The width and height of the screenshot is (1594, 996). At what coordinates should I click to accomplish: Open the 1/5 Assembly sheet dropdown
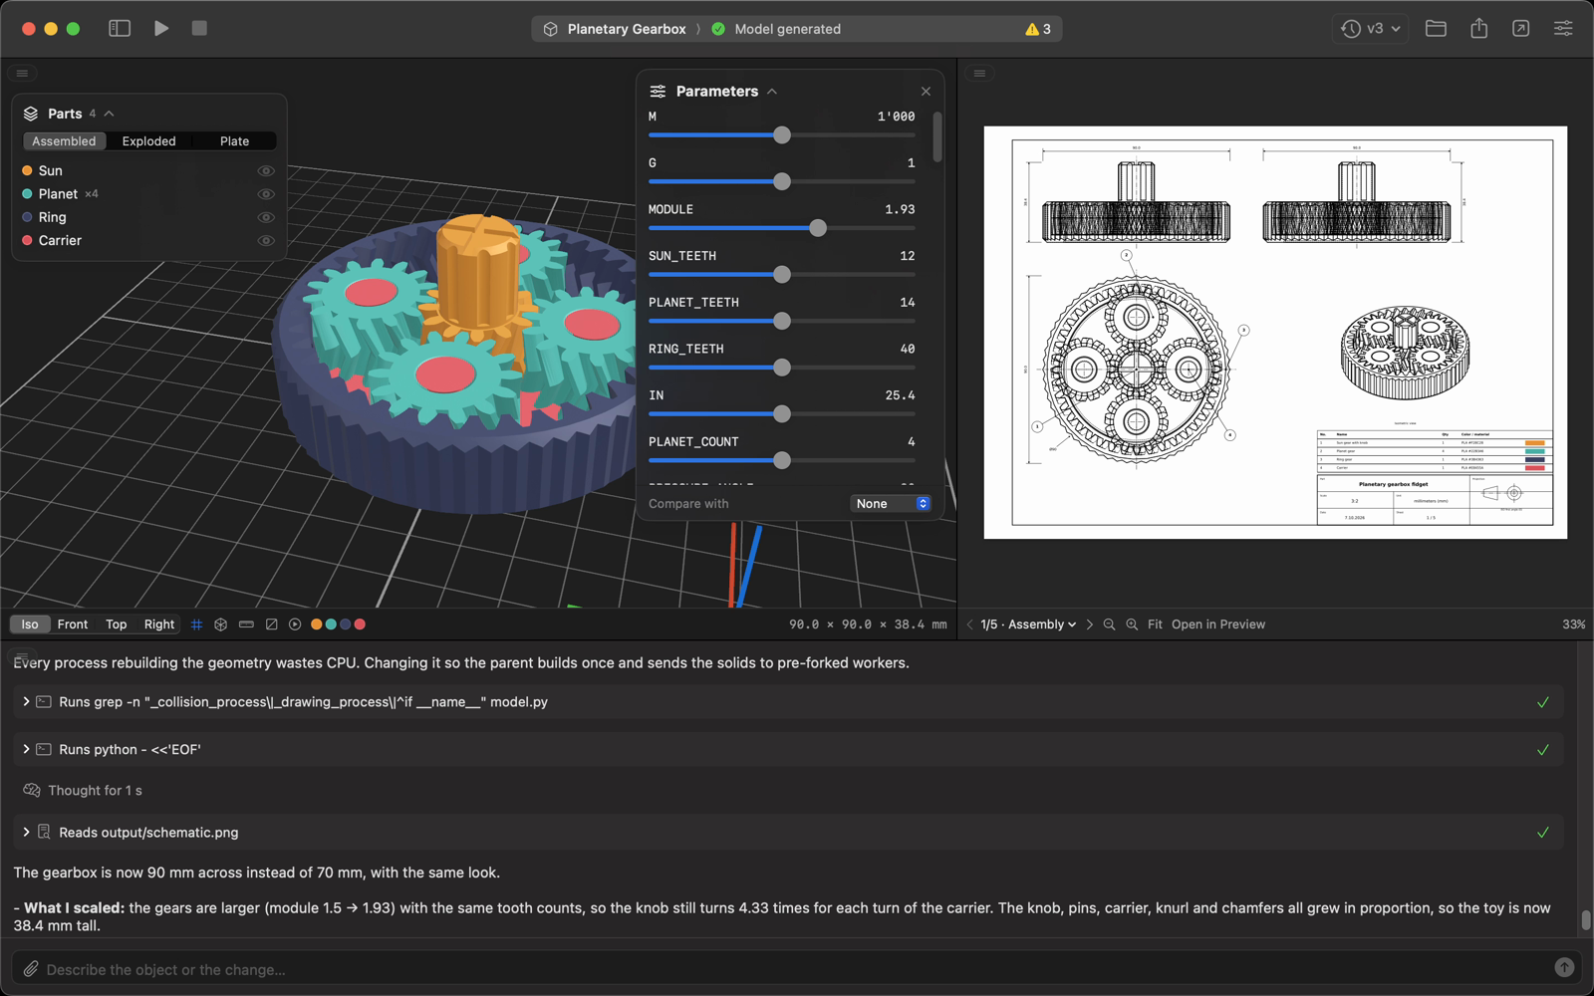[1028, 624]
